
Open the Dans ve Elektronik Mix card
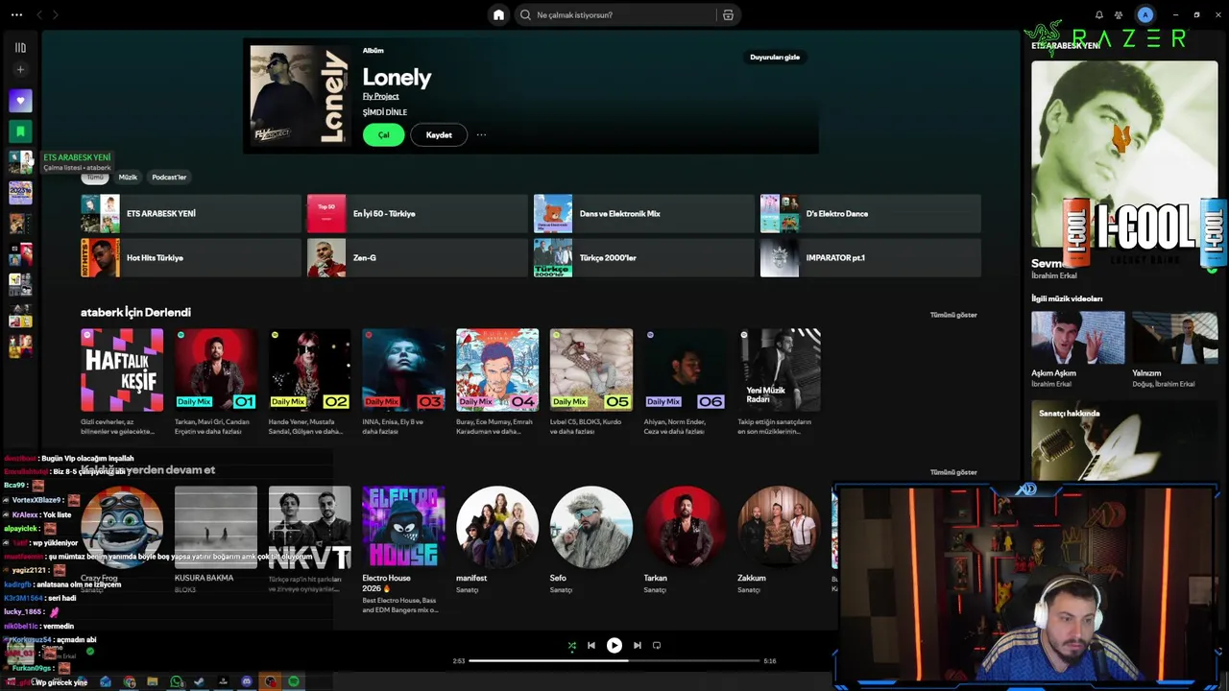(644, 214)
